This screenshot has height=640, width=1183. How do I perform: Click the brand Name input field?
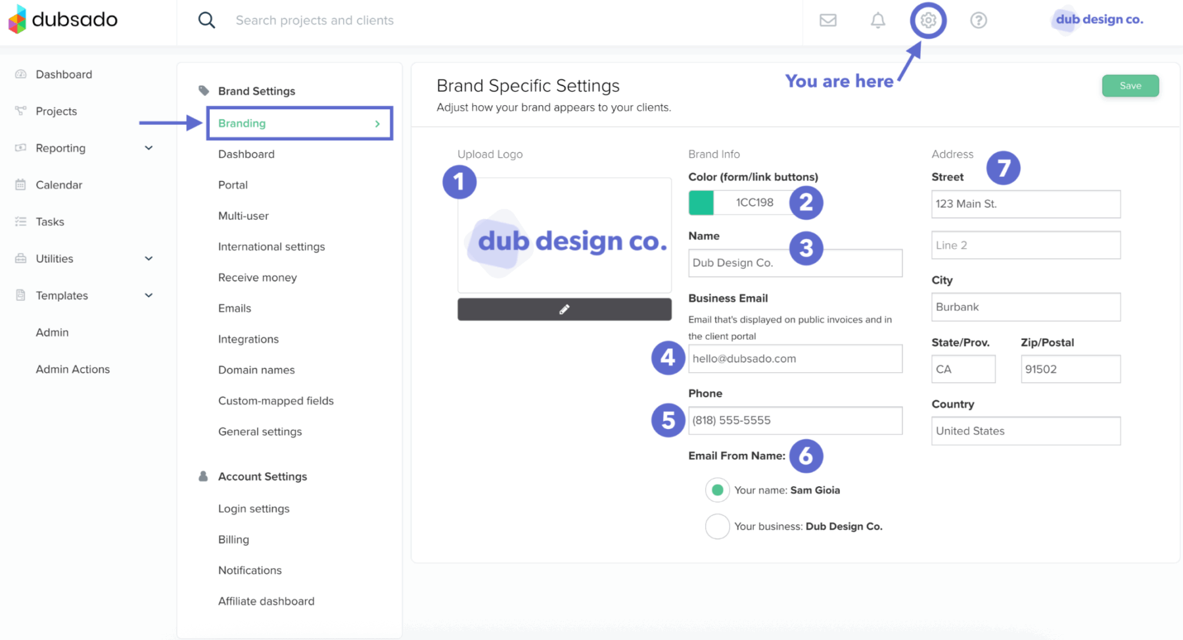click(x=795, y=262)
